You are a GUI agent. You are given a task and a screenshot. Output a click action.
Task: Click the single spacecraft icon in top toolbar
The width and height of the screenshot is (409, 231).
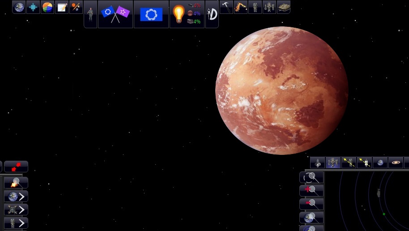coord(255,7)
